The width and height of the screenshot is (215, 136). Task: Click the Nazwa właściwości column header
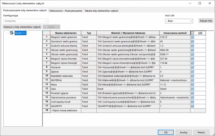pyautogui.click(x=66, y=33)
